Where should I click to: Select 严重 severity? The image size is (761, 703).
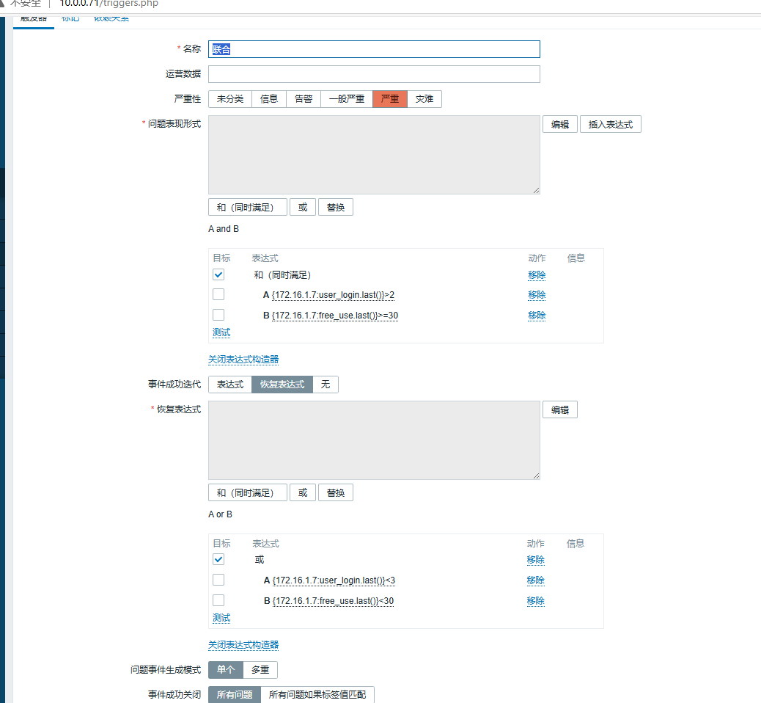click(x=390, y=99)
